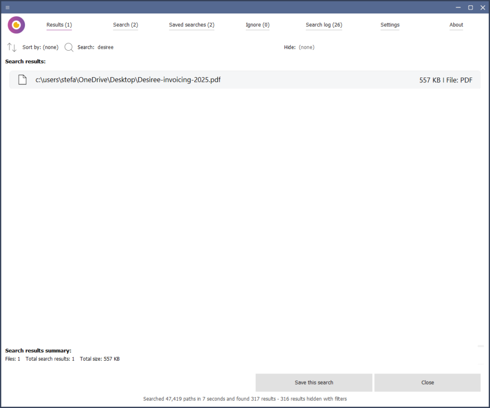Click the file icon beside Desiree-invoicing-2025.pdf
Screen dimensions: 490x408
22,80
